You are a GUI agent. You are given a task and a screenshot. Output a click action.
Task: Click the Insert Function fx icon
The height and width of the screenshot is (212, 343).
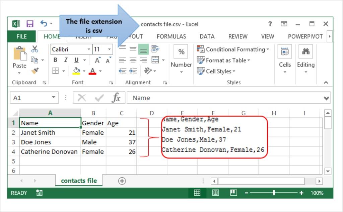point(116,98)
